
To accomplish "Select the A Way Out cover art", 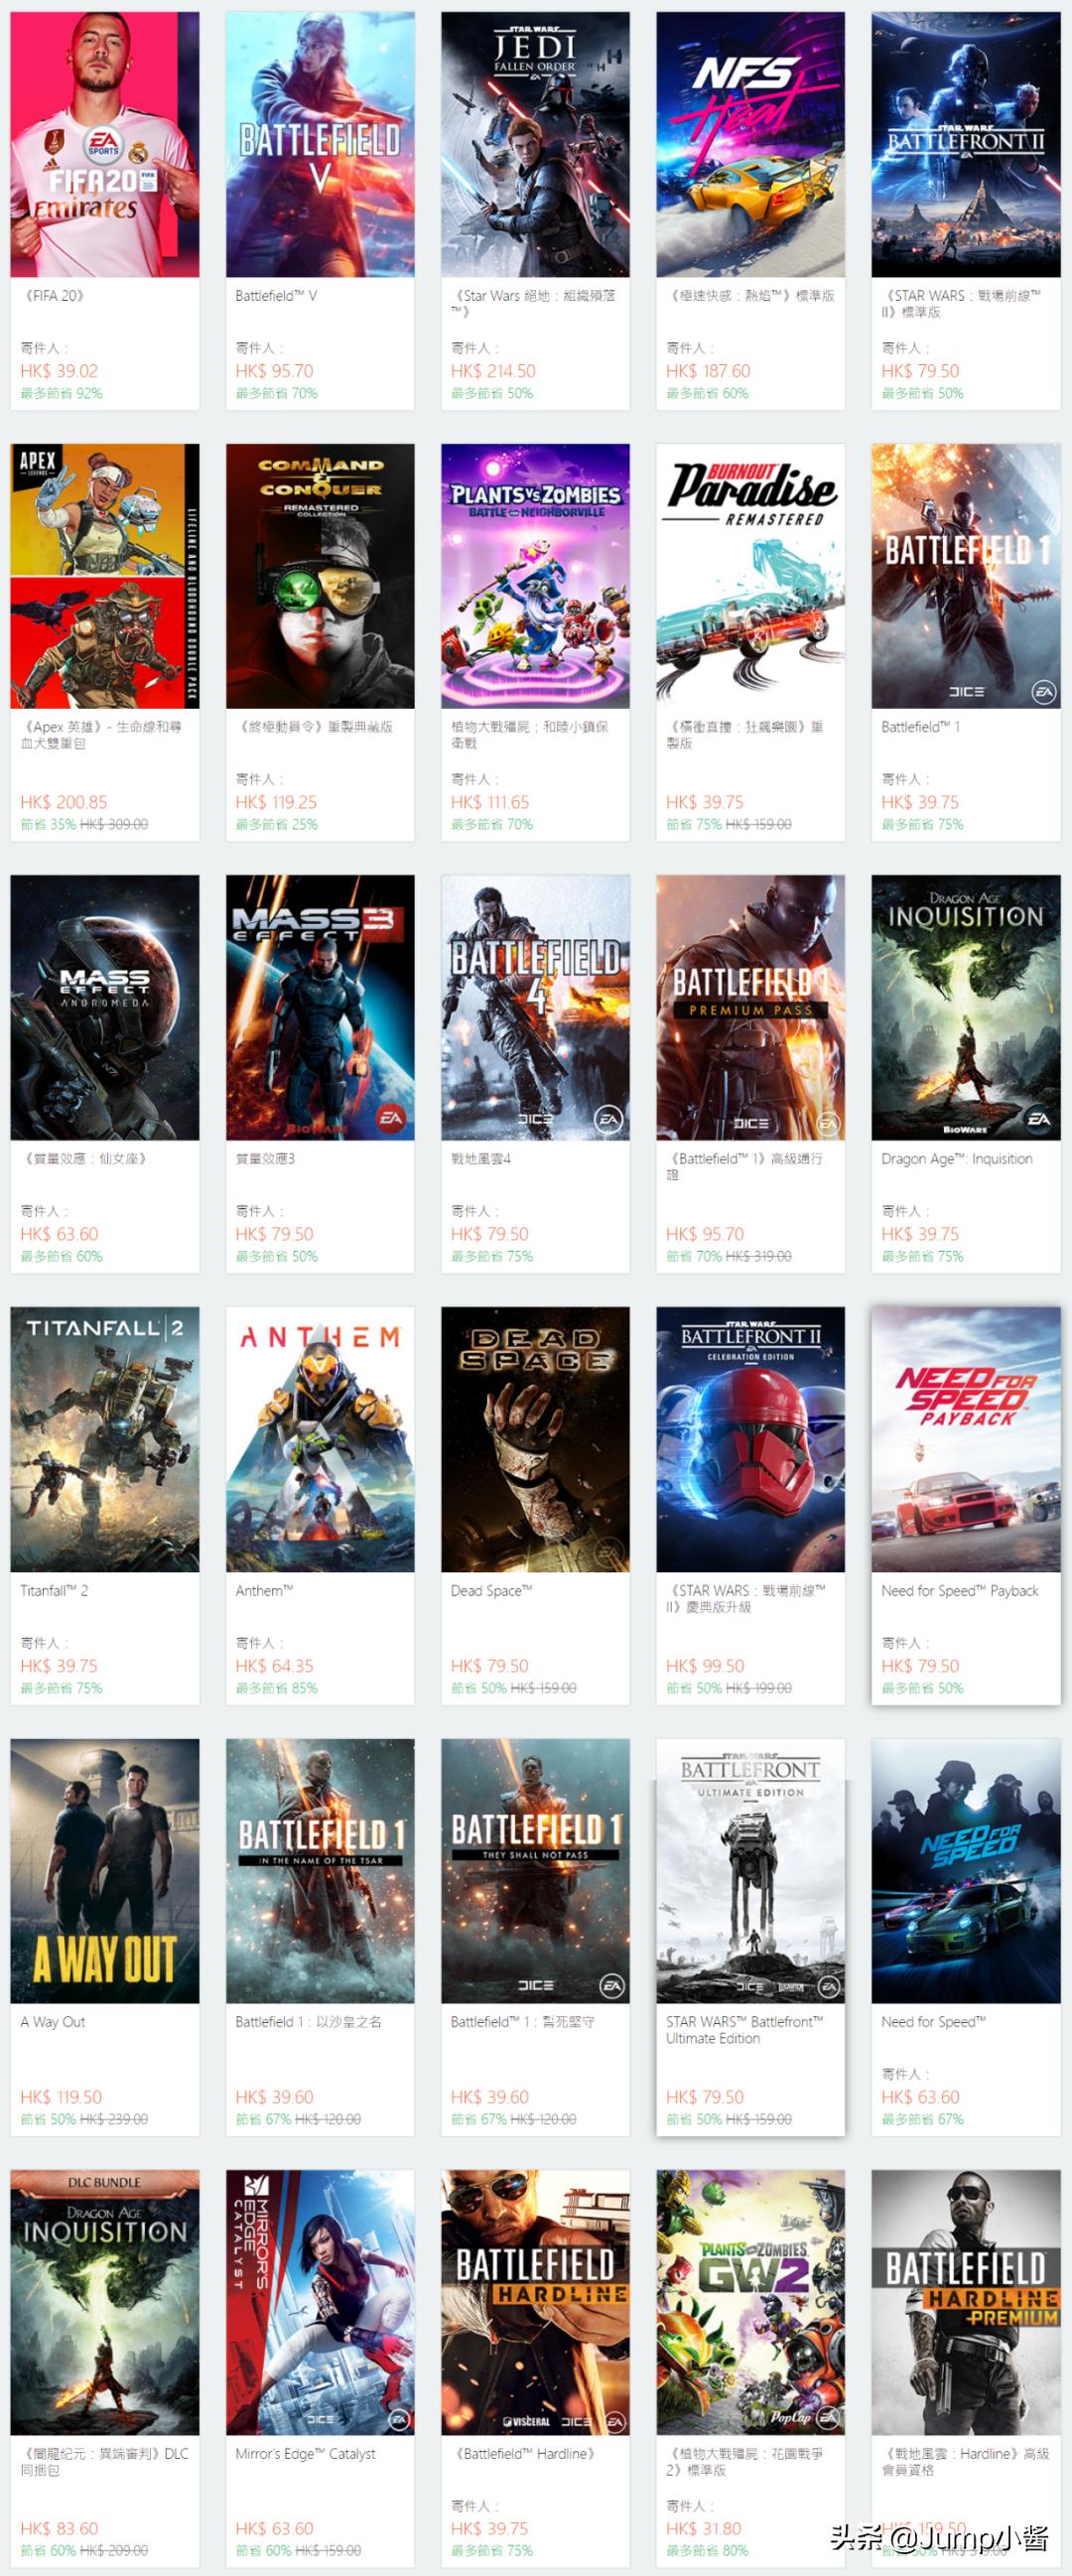I will click(x=105, y=1871).
